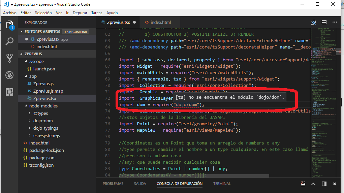Collapse the ZPREVIUS project section

click(22, 54)
